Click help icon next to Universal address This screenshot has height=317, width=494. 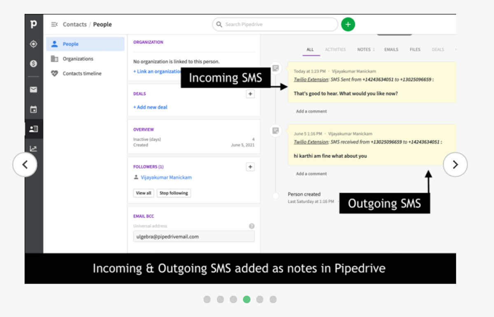[x=252, y=226]
